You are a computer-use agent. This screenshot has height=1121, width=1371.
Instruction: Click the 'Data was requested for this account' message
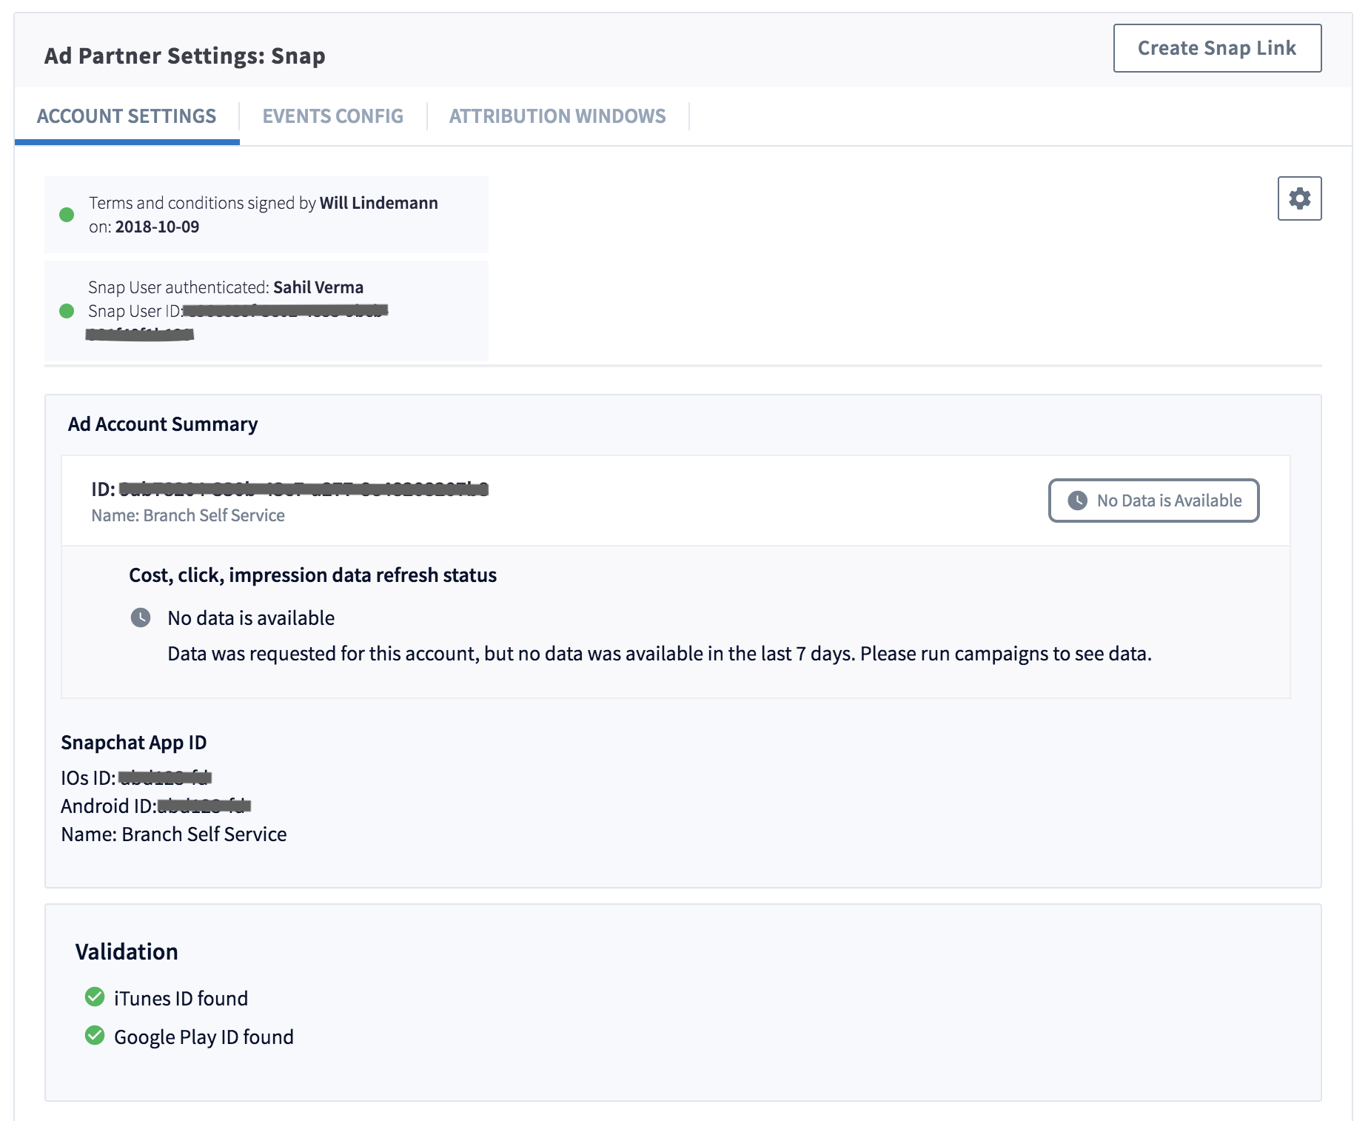[660, 654]
